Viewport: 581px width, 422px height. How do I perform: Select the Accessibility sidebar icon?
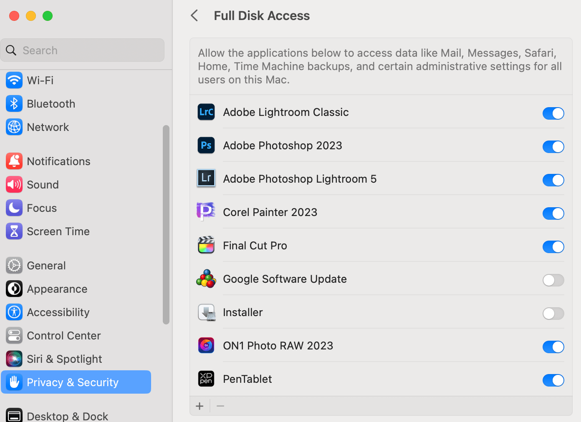[x=14, y=312]
